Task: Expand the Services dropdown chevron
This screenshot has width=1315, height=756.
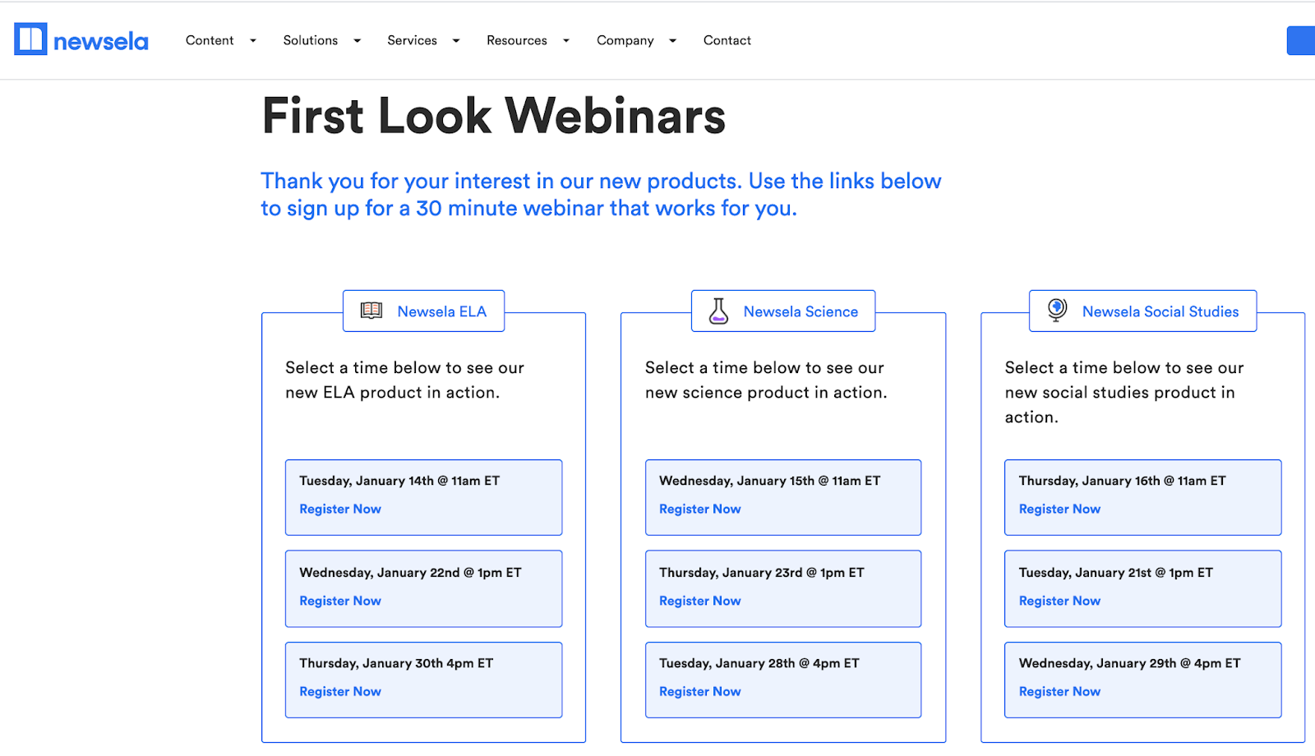Action: click(456, 40)
